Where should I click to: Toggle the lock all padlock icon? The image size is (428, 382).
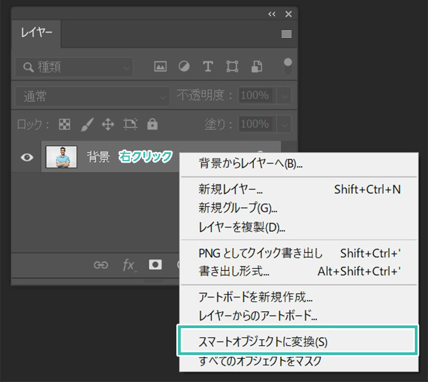coord(152,124)
